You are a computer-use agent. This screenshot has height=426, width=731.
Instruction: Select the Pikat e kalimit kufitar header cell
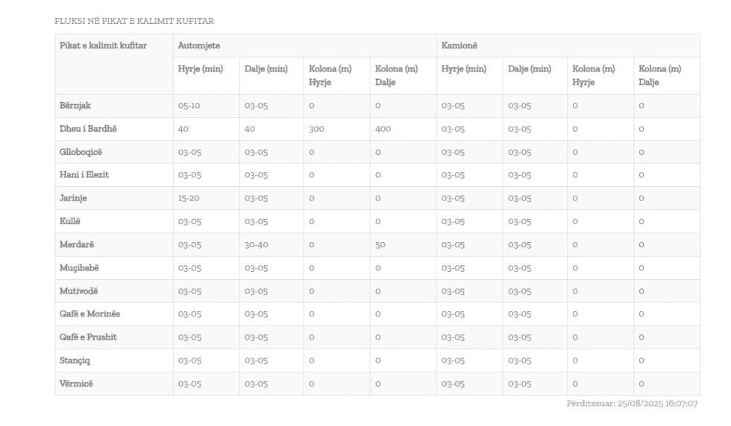[x=103, y=46]
